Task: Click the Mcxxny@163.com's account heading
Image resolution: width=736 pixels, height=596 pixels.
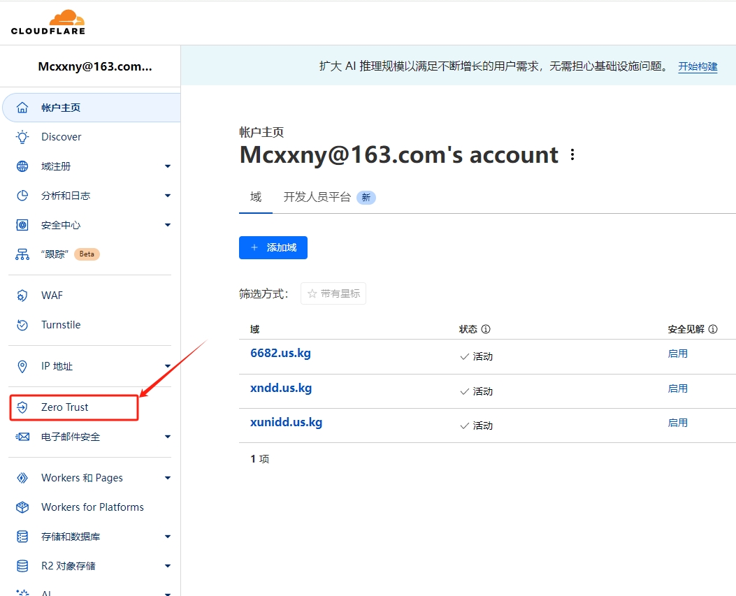Action: [399, 155]
